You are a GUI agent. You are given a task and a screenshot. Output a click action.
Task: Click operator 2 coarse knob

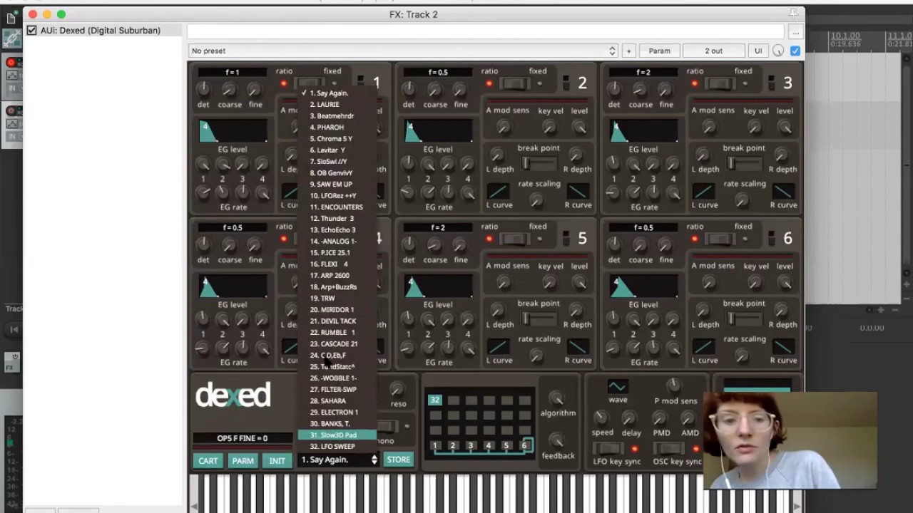(x=434, y=90)
